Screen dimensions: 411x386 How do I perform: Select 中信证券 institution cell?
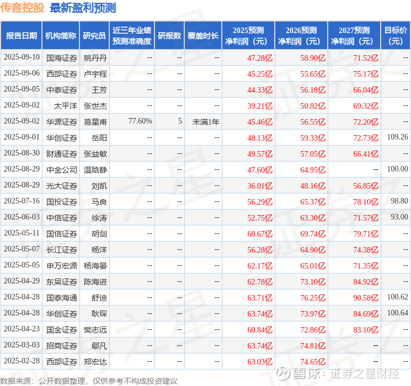point(62,218)
